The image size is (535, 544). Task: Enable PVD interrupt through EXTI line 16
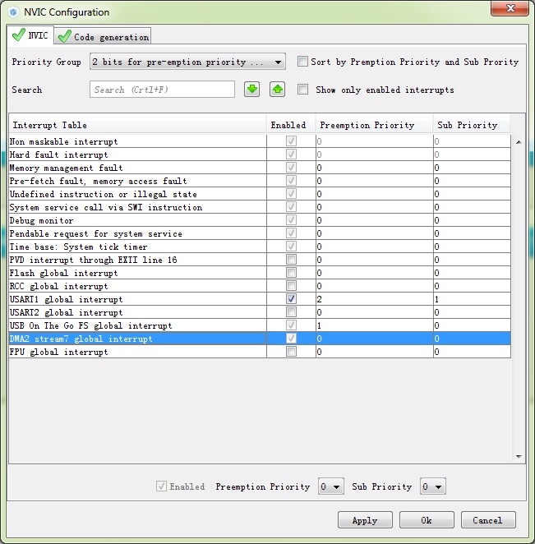[291, 260]
